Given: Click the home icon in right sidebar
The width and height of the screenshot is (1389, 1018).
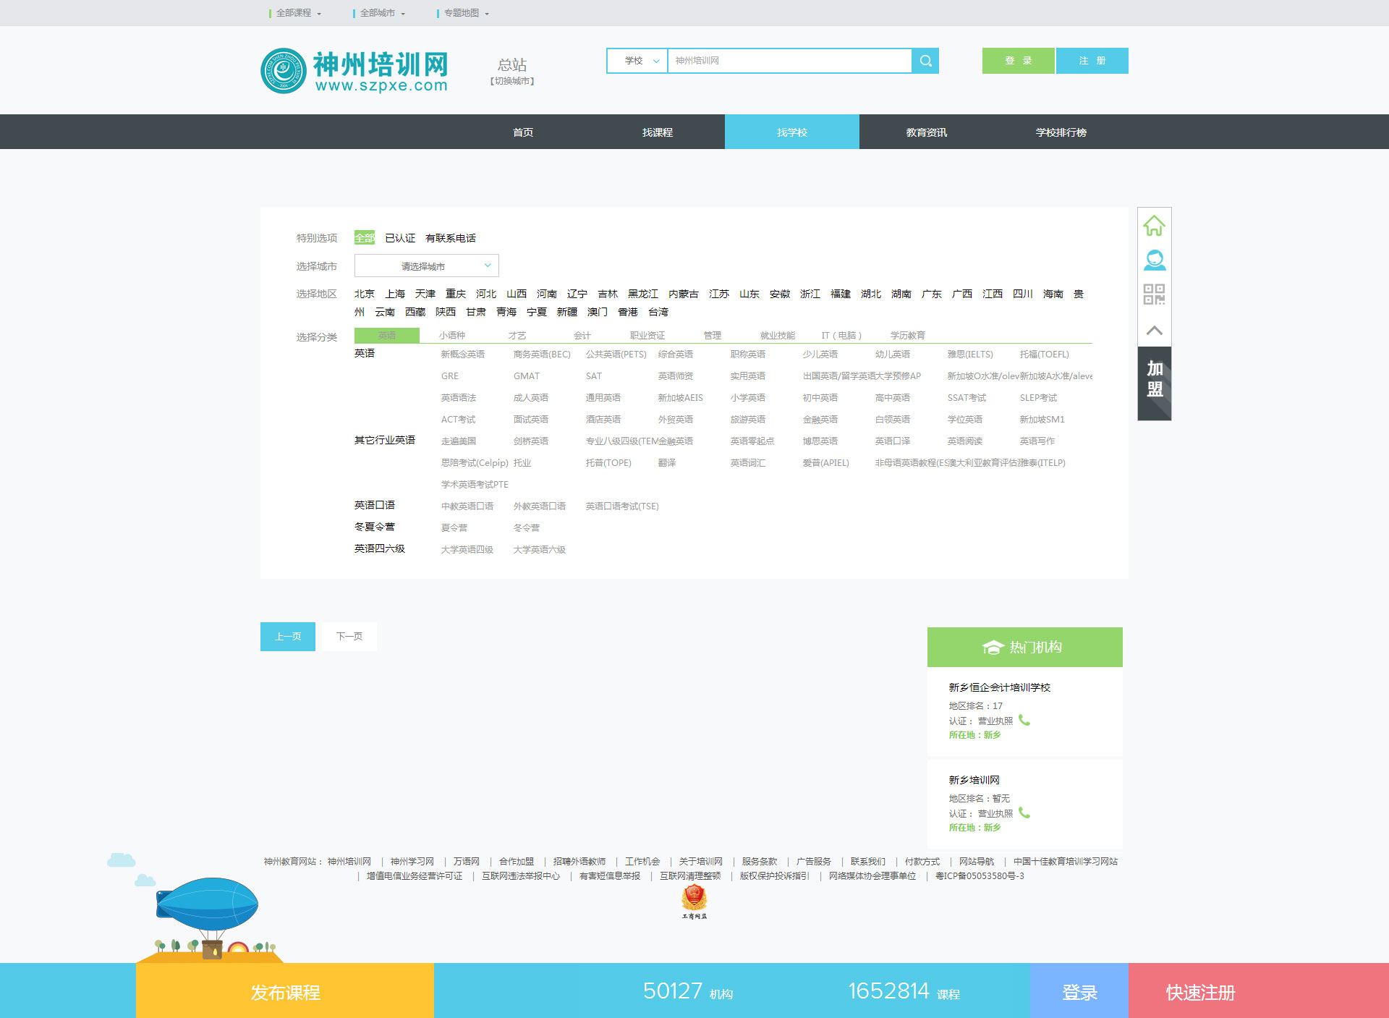Looking at the screenshot, I should pos(1154,226).
